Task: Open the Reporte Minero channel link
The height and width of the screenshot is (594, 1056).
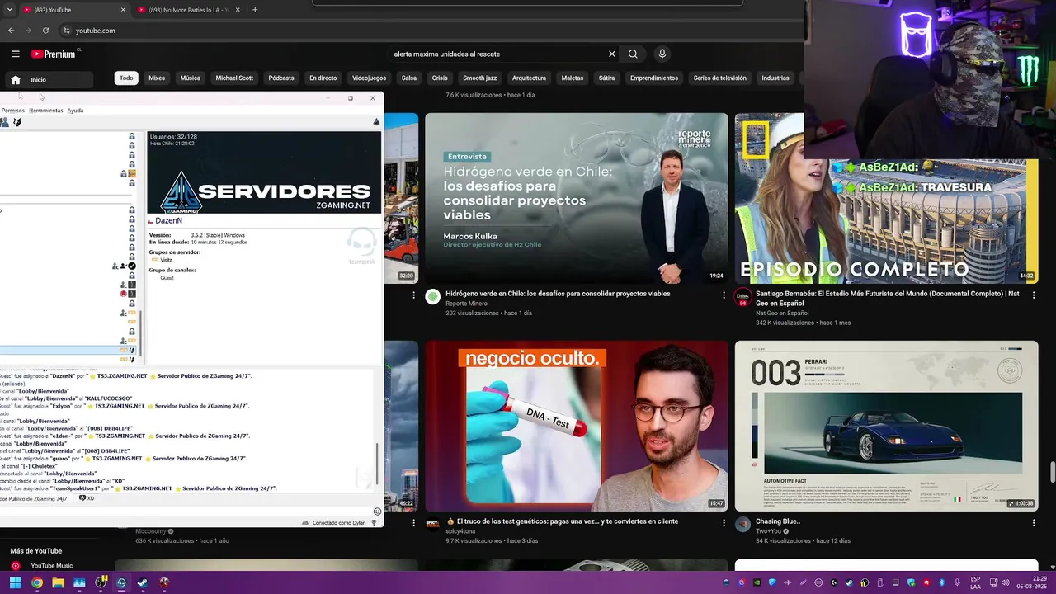Action: pyautogui.click(x=466, y=304)
